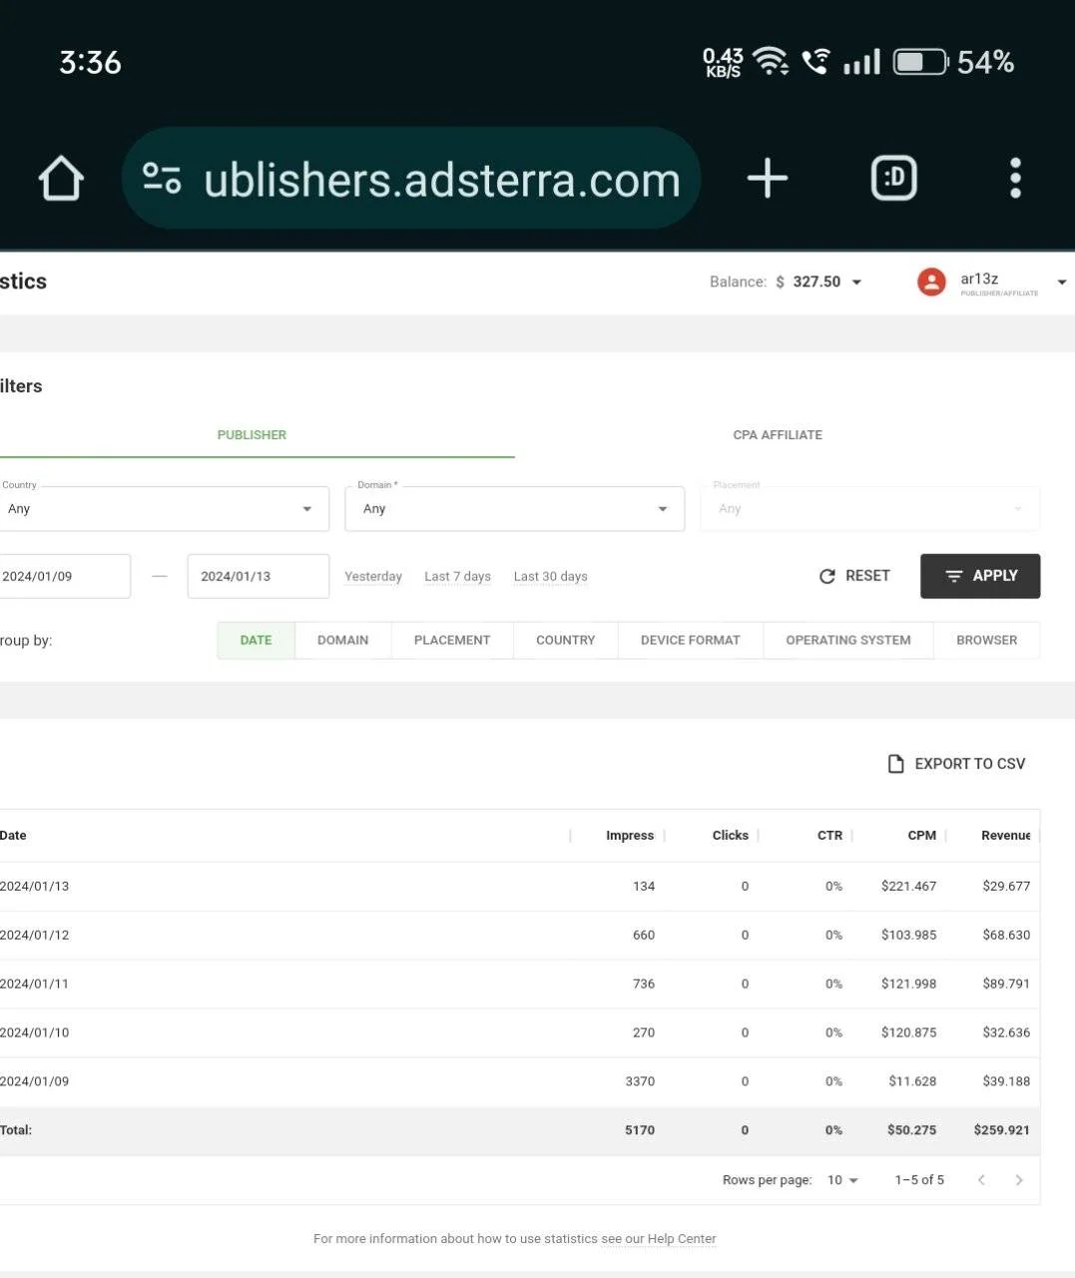Image resolution: width=1075 pixels, height=1278 pixels.
Task: Group by OPERATING SYSTEM
Action: pos(848,640)
